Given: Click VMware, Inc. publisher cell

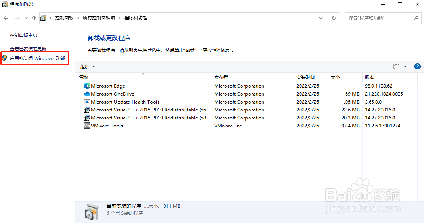Looking at the screenshot, I should (228, 126).
